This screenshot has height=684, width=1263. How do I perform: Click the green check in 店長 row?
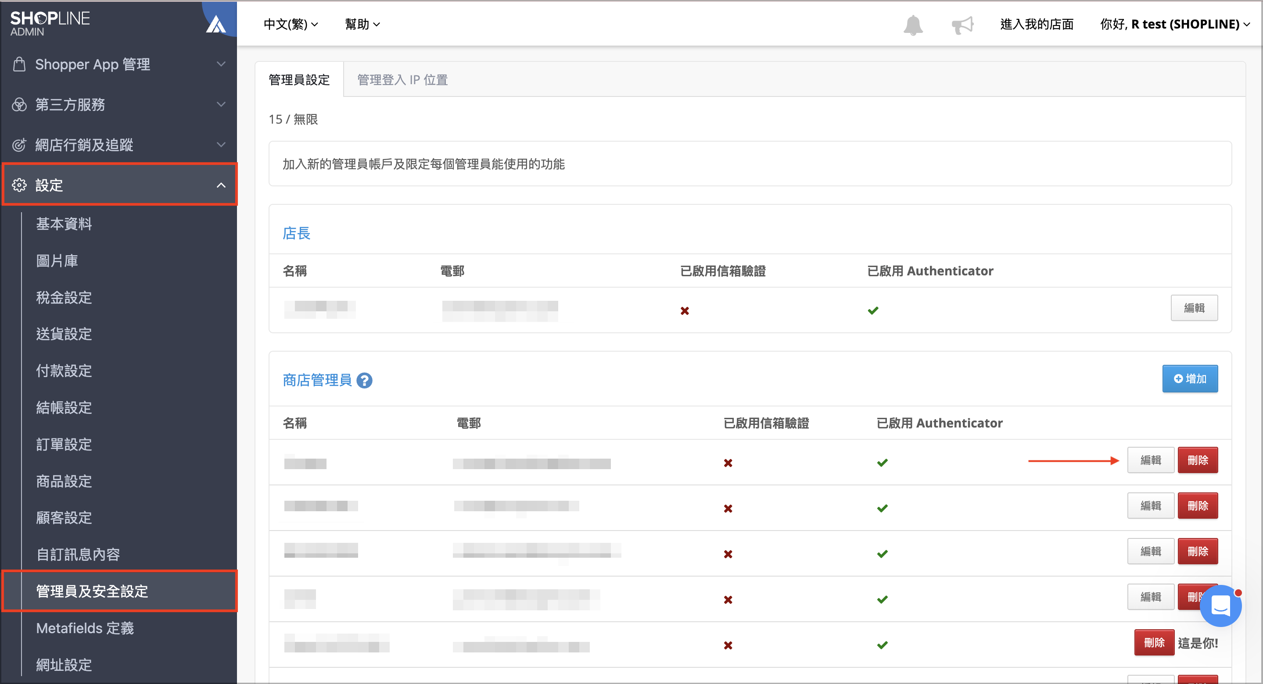873,310
